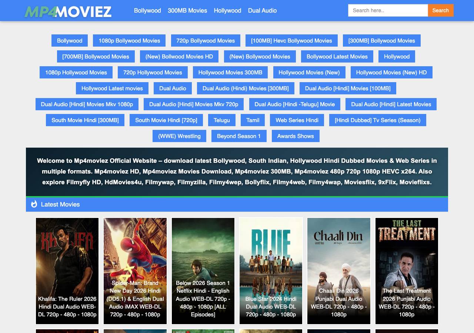The width and height of the screenshot is (474, 333).
Task: Go to Hollywood in the top navigation
Action: click(227, 10)
